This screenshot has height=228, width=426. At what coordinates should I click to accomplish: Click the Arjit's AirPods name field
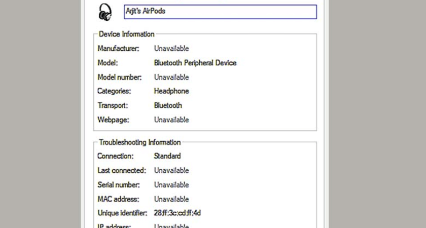220,12
